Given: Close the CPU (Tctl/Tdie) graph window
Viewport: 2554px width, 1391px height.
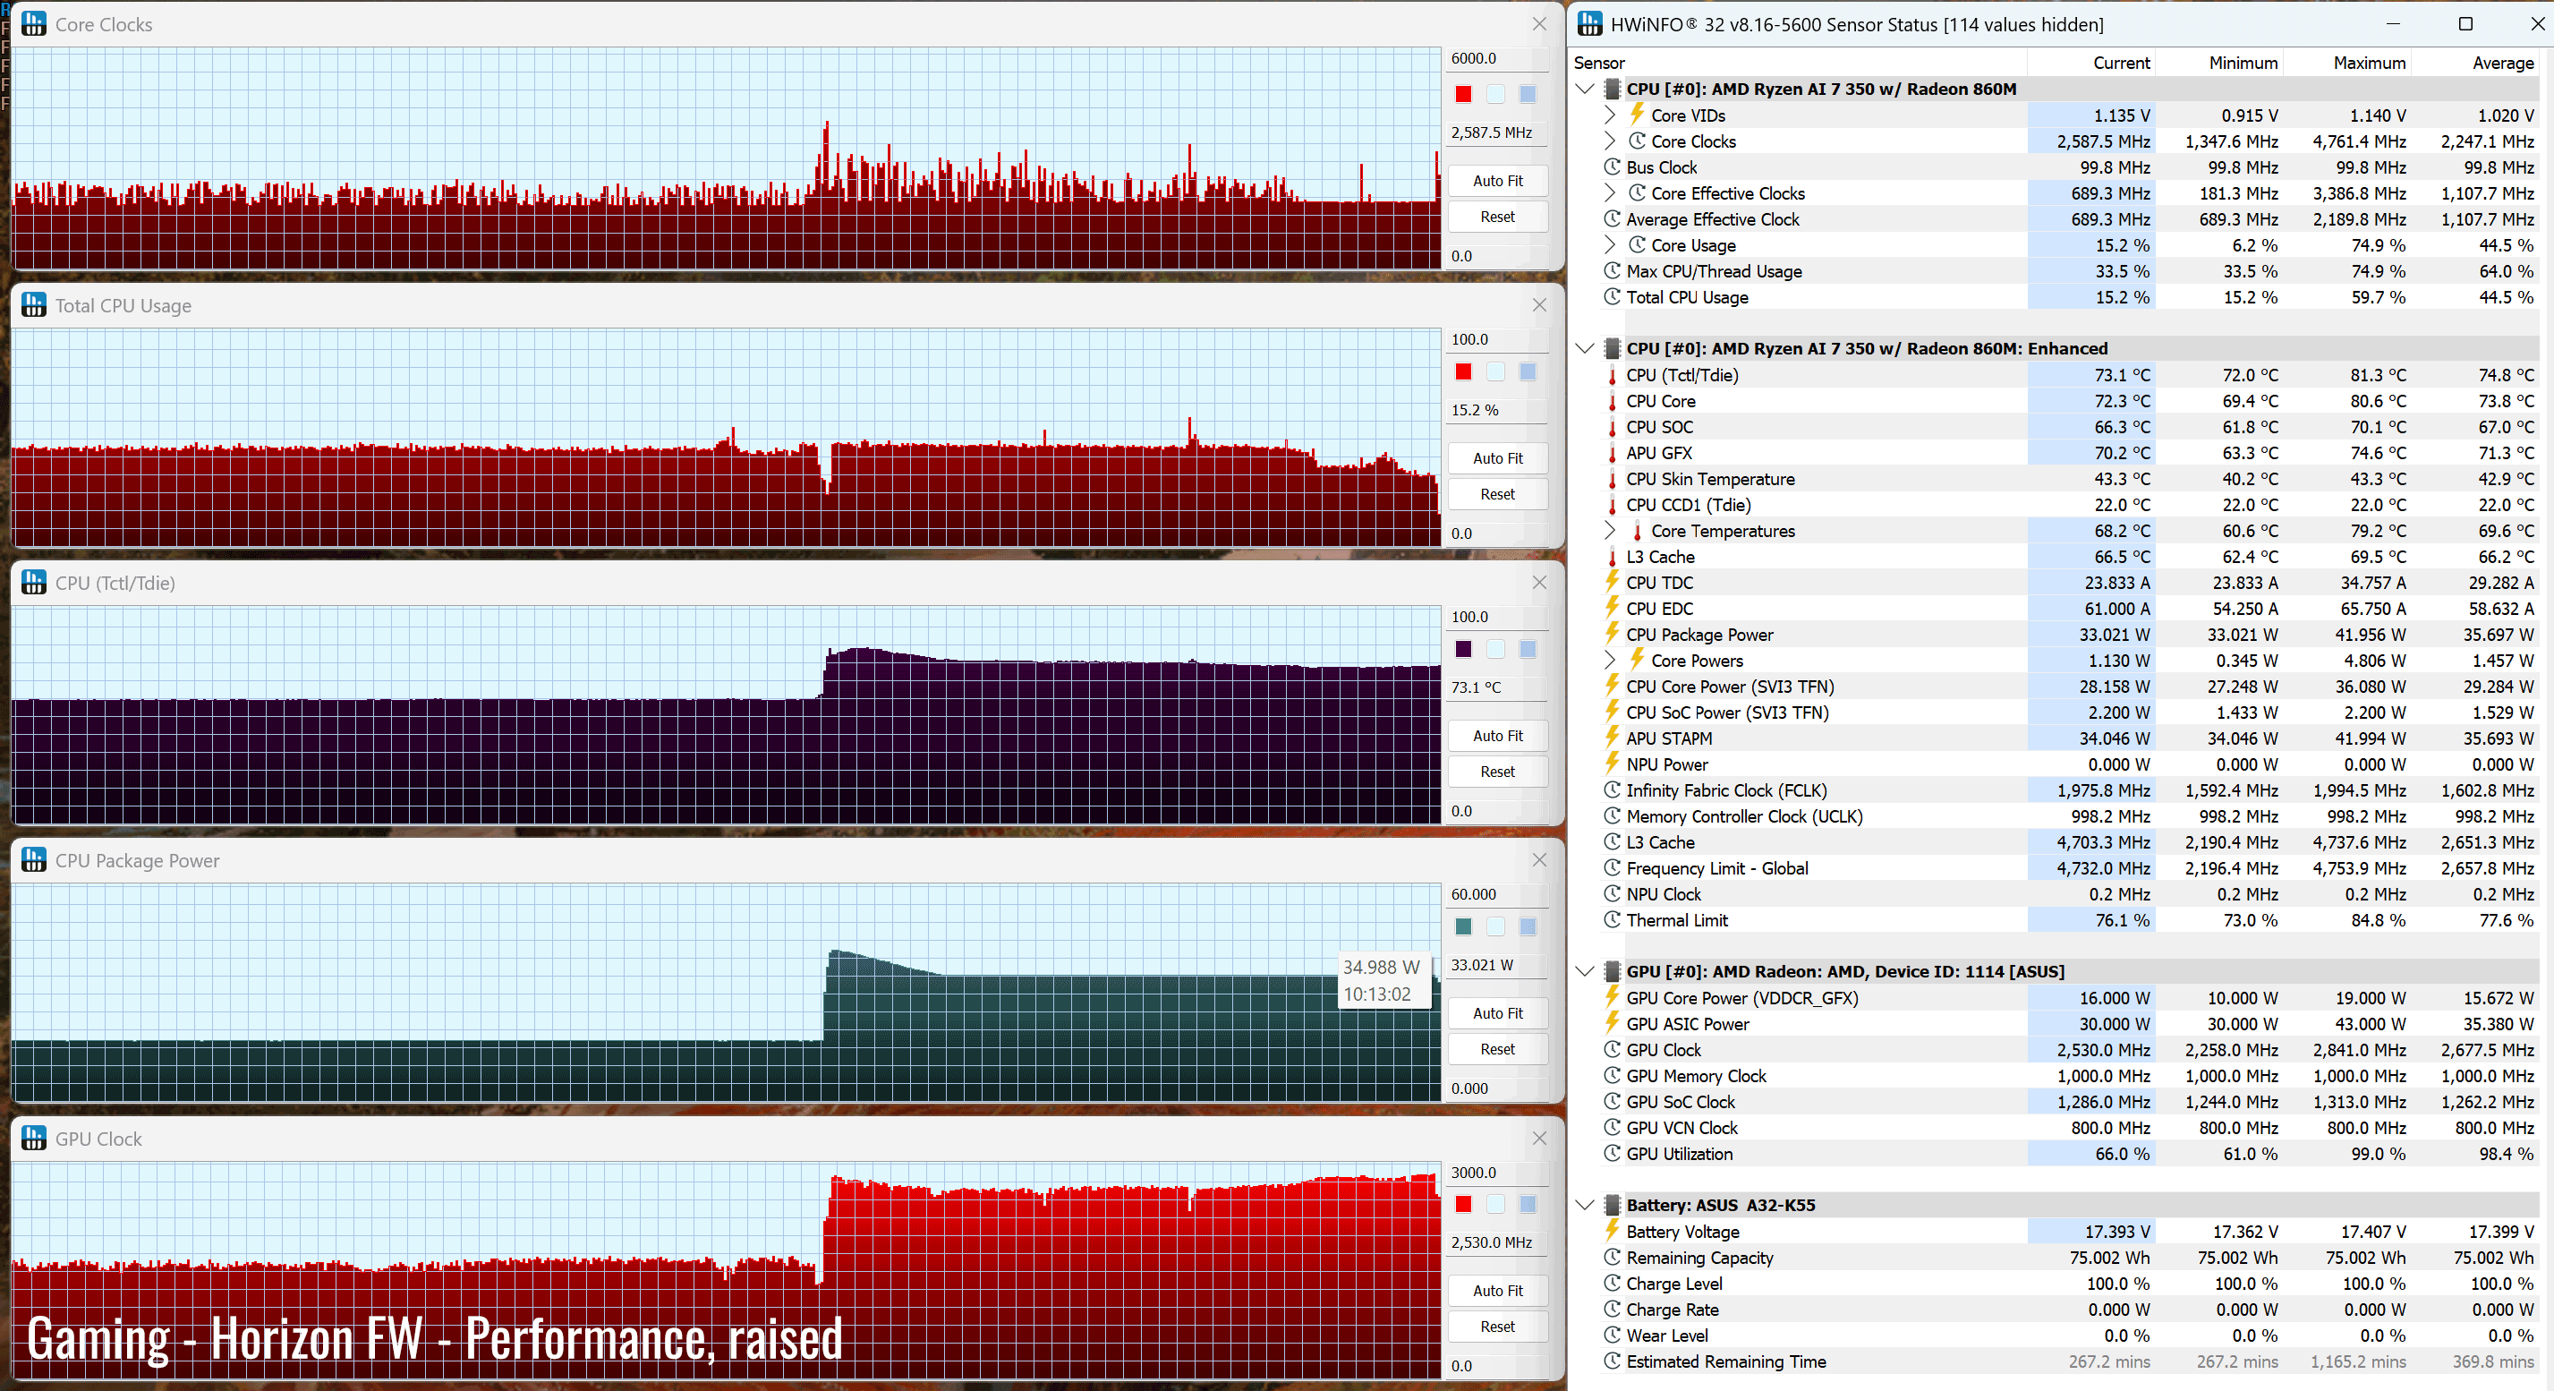Looking at the screenshot, I should coord(1538,583).
